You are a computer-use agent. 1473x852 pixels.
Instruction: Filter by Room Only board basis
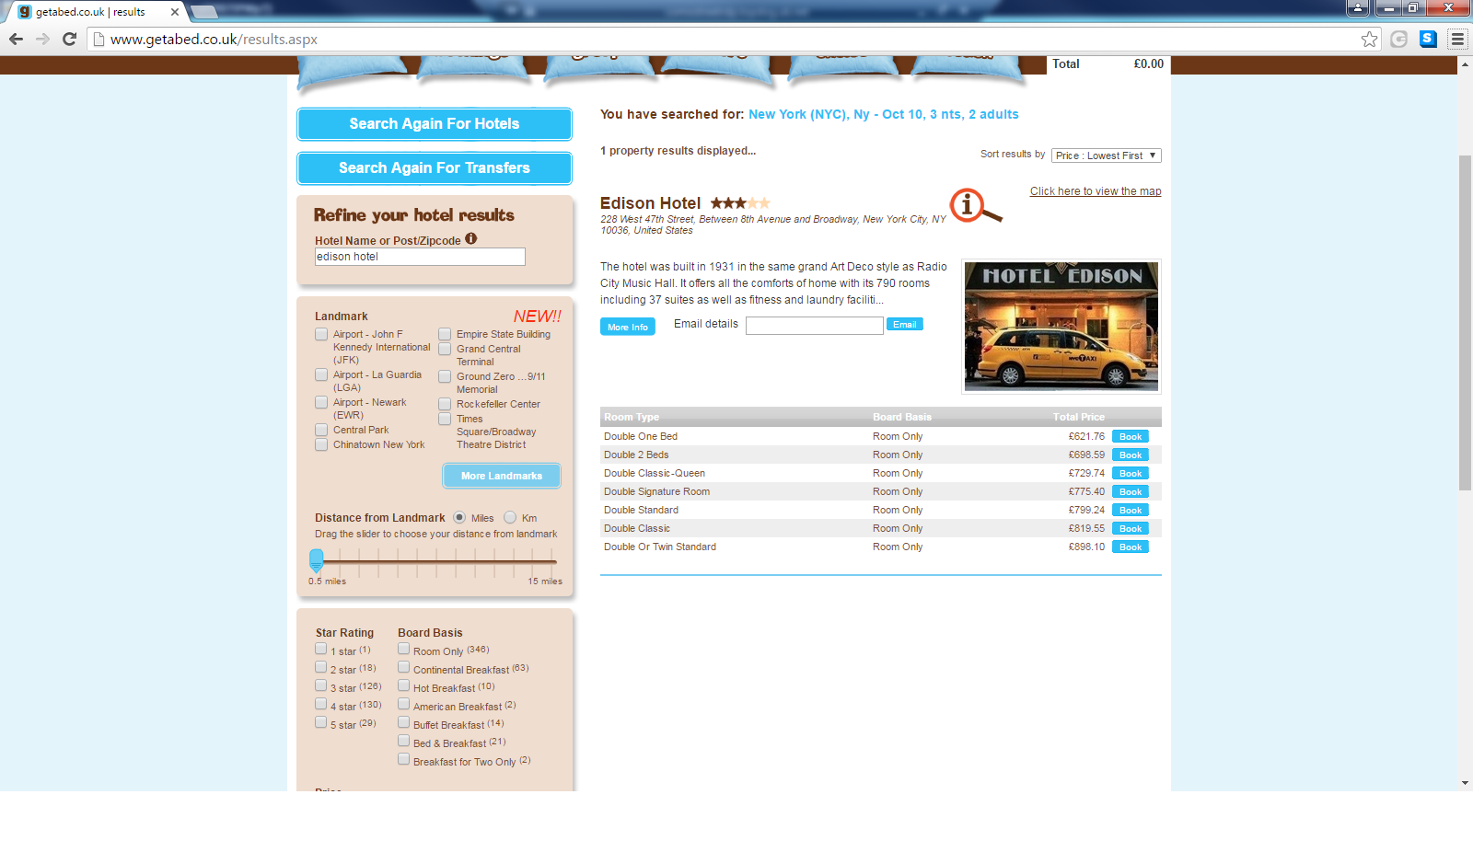click(403, 649)
